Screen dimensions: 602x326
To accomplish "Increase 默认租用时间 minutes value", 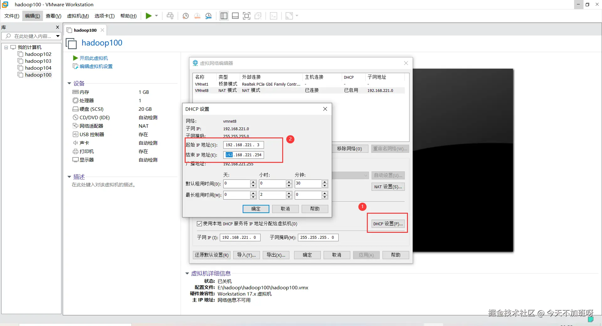I will (x=325, y=182).
